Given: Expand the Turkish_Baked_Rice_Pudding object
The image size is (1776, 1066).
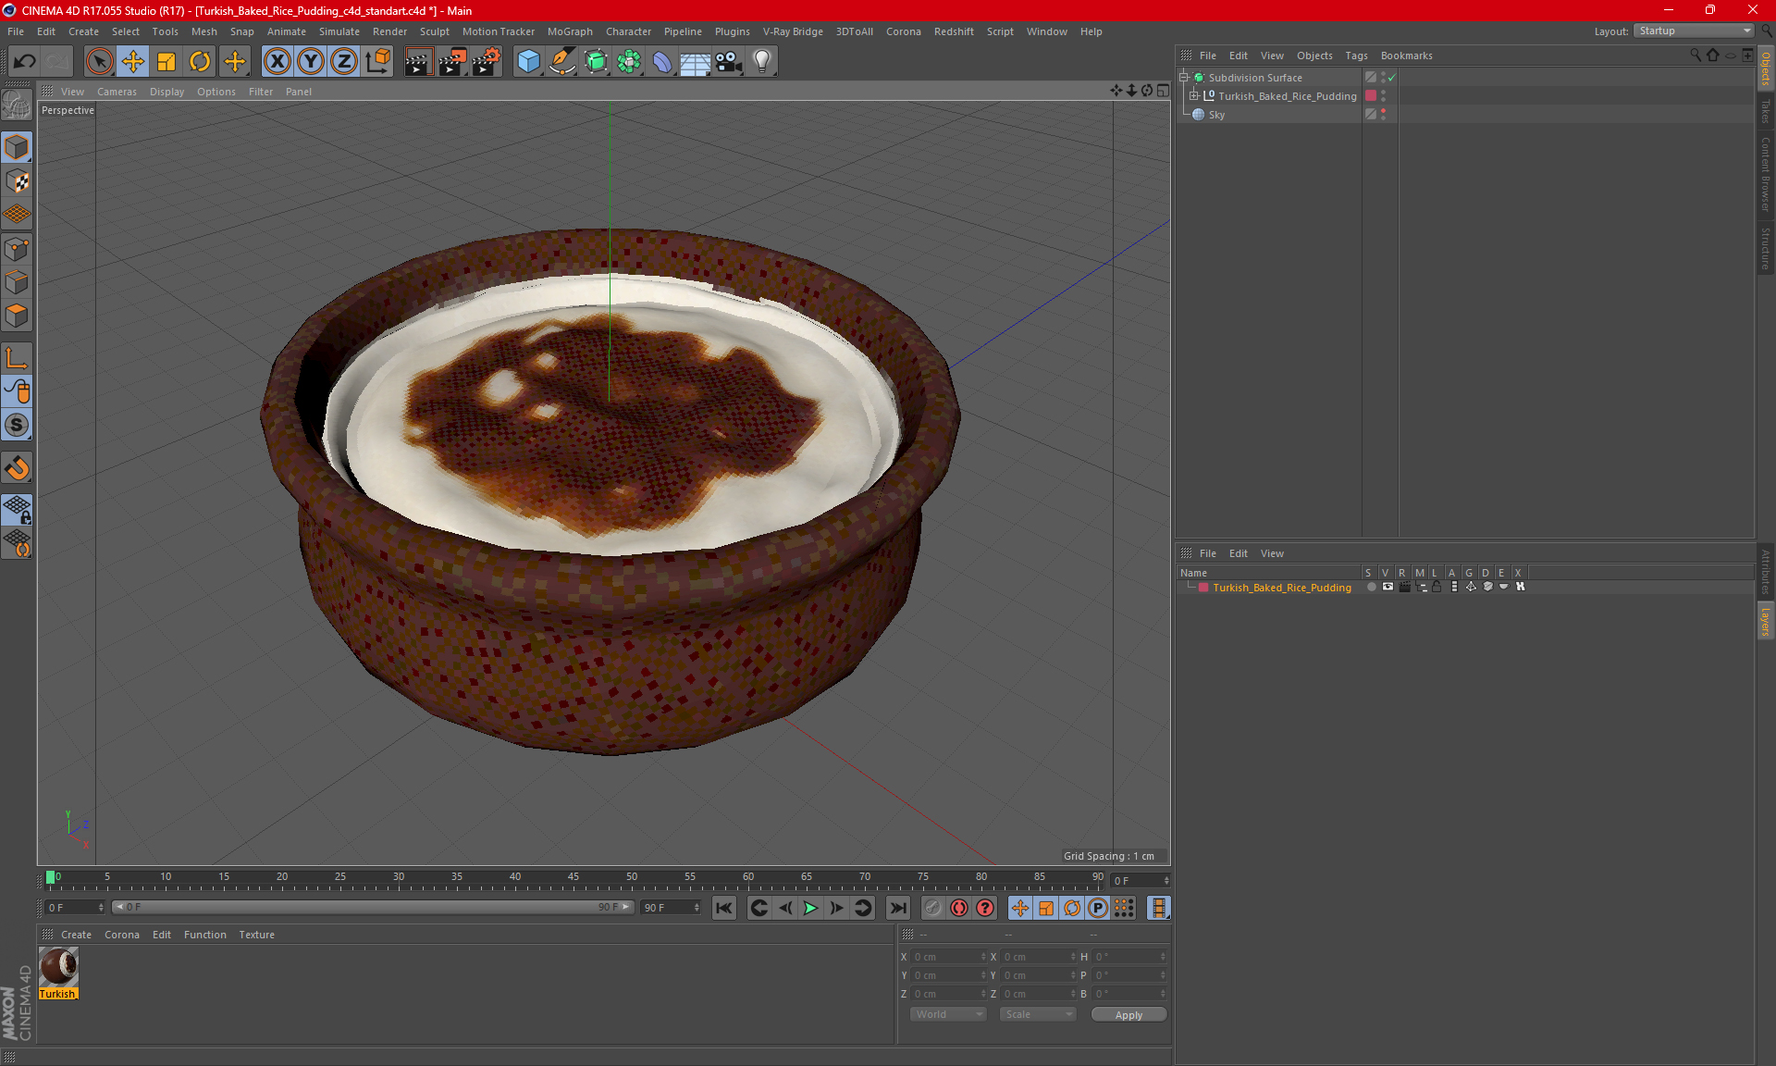Looking at the screenshot, I should 1193,96.
